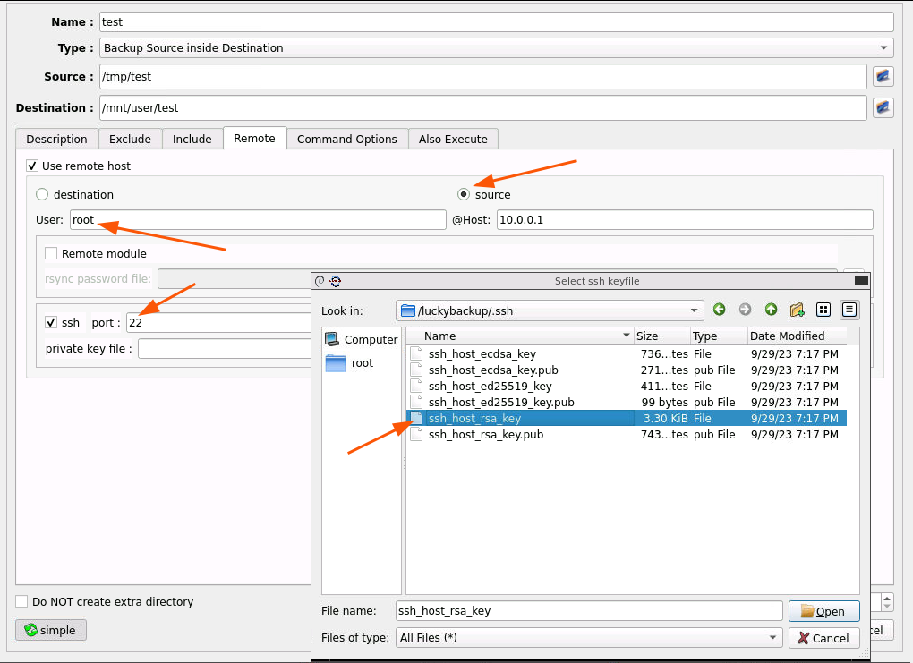Browse for the Source directory
This screenshot has width=913, height=663.
click(883, 77)
